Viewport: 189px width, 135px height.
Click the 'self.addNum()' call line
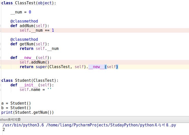34,62
